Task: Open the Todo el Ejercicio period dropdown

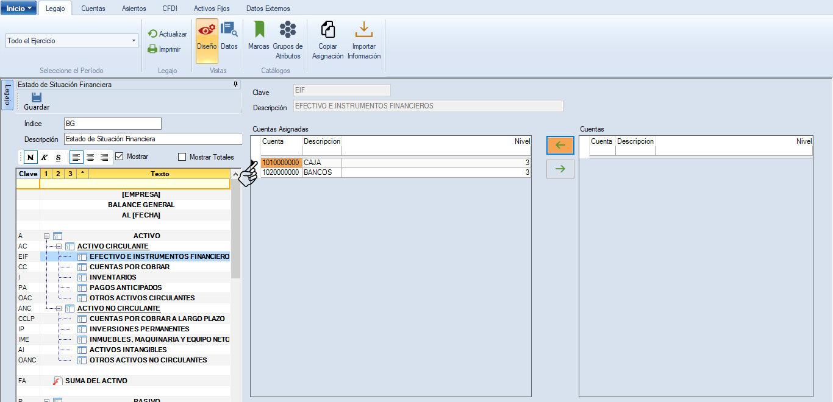Action: pos(134,41)
